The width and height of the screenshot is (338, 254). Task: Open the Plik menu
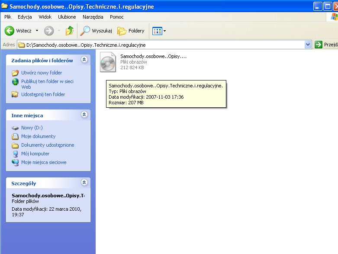coord(8,17)
